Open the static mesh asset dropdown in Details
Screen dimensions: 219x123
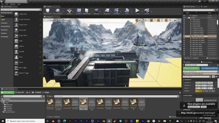[x=210, y=100]
